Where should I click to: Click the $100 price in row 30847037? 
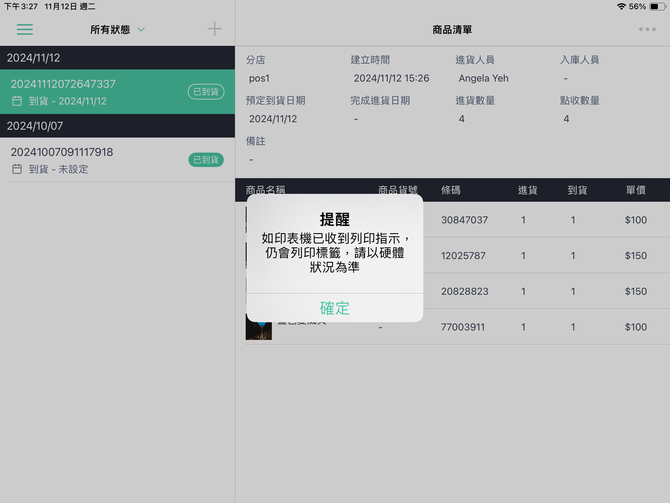coord(636,220)
